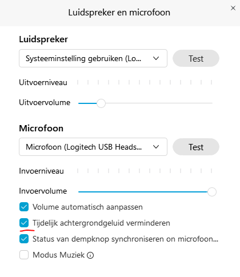Test the speaker with Luidspreker Test button
Image resolution: width=240 pixels, height=277 pixels.
[x=196, y=58]
